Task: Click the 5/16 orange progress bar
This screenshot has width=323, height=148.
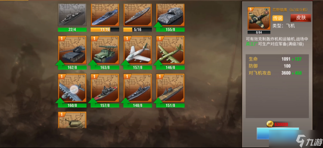Action: click(x=138, y=30)
